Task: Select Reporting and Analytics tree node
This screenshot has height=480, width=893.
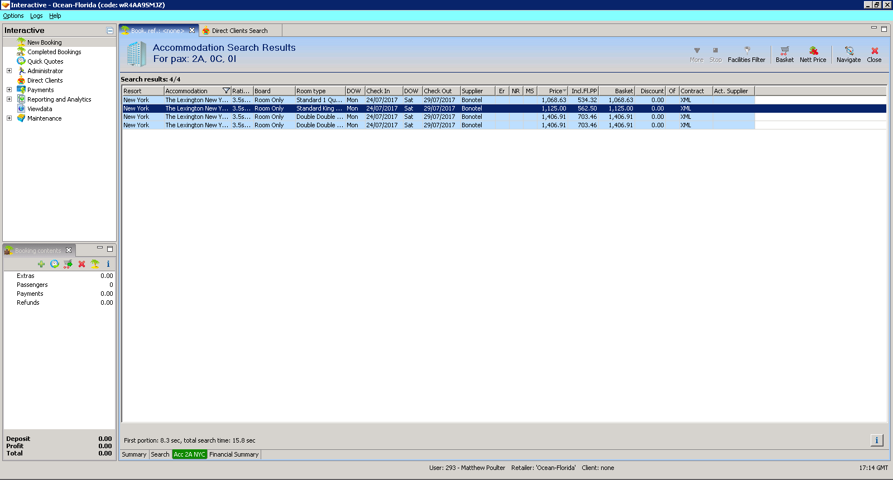Action: pos(59,99)
